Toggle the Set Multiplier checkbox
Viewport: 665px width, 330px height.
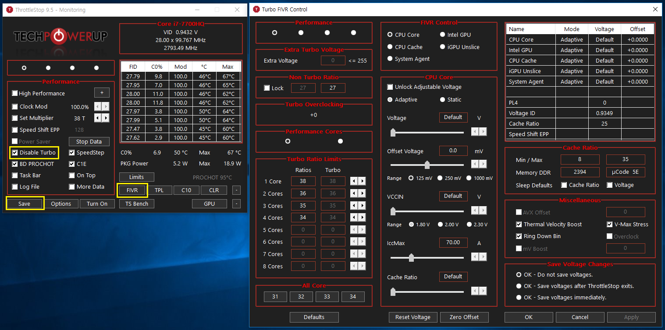coord(15,118)
